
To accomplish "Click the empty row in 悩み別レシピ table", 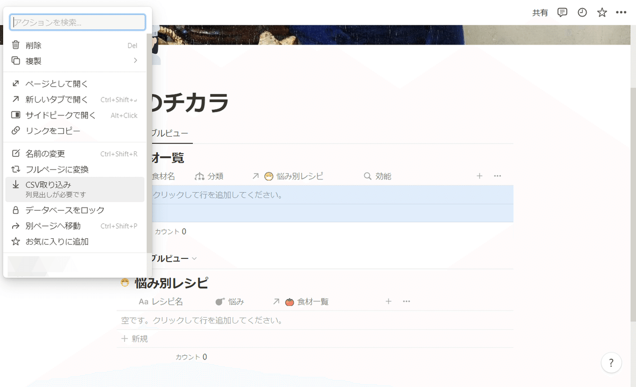I will (x=315, y=320).
